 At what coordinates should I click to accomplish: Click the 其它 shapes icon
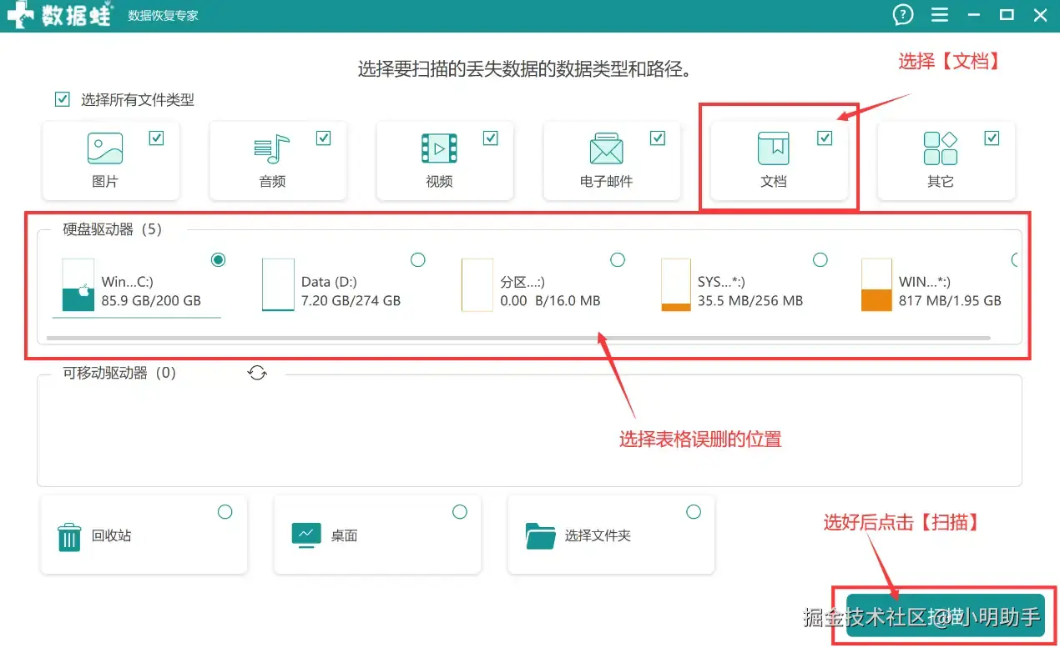tap(941, 148)
